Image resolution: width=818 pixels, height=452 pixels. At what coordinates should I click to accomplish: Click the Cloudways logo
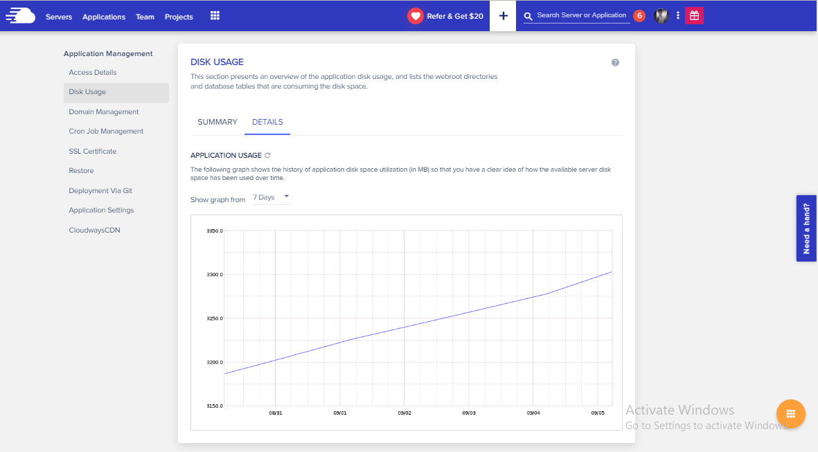click(19, 15)
